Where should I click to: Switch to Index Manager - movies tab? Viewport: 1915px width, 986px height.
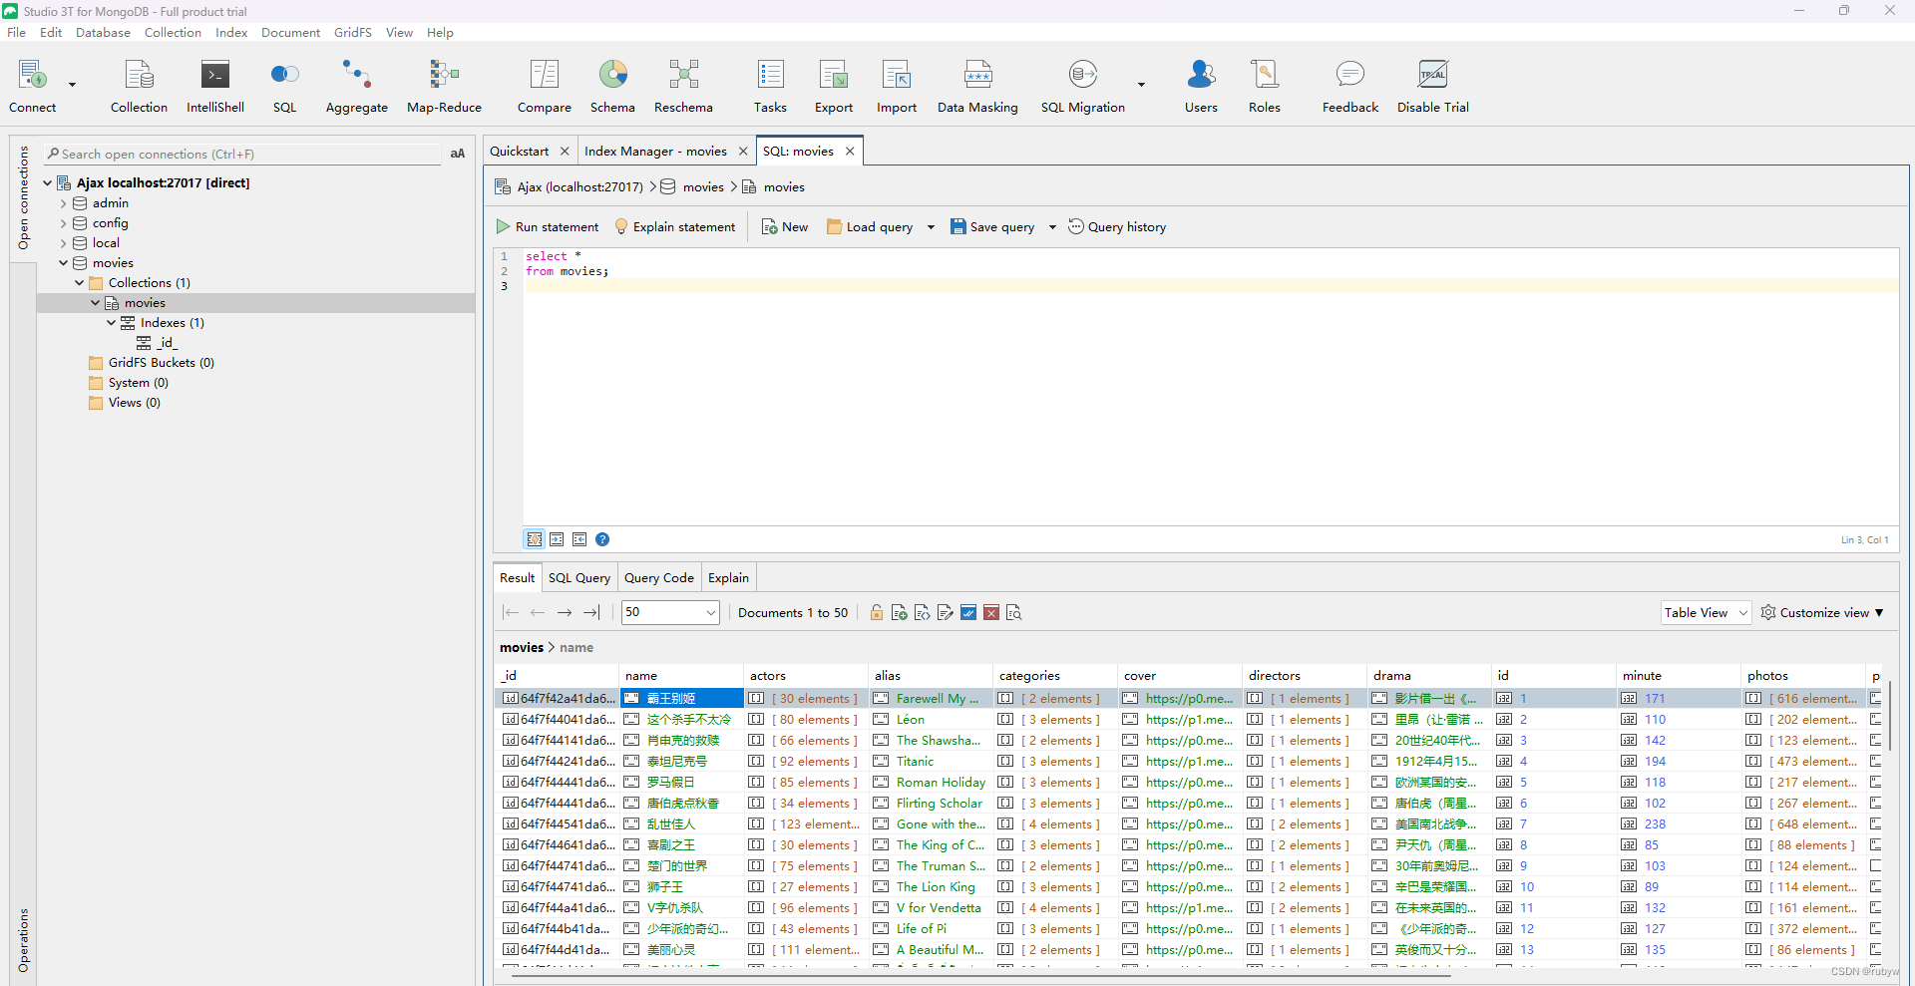coord(655,151)
